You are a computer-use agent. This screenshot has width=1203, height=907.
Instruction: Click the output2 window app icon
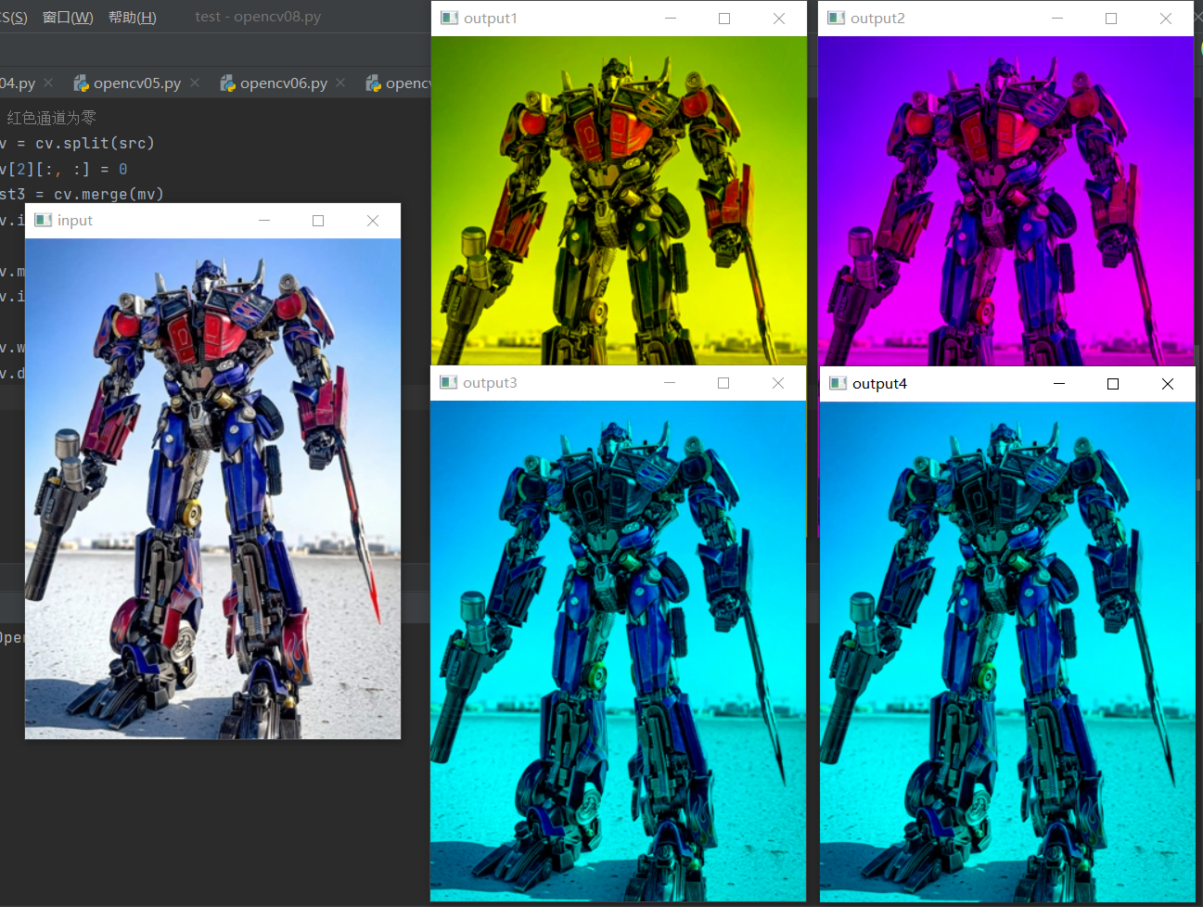coord(836,18)
